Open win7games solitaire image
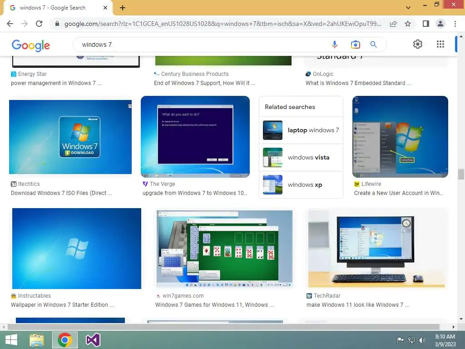465x349 pixels. point(224,249)
